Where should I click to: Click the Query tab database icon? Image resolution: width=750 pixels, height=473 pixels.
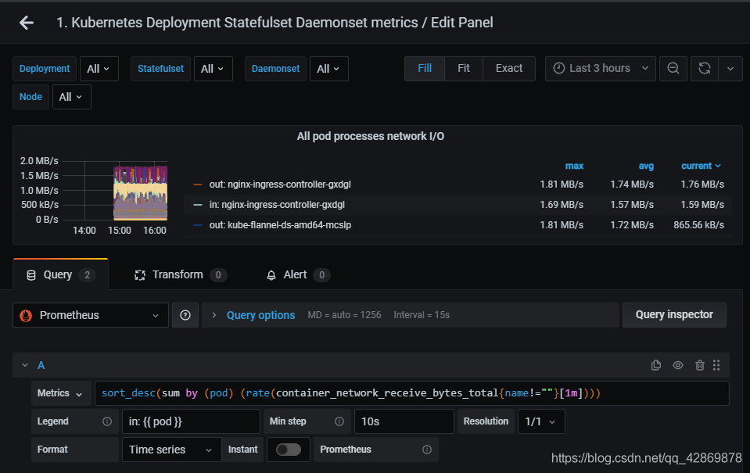point(31,275)
